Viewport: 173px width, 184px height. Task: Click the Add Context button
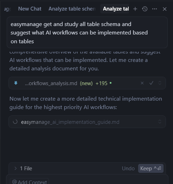[x=29, y=182]
